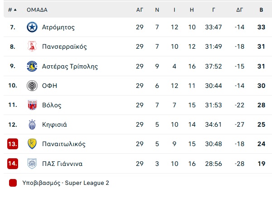The width and height of the screenshot is (272, 202).
Task: Click the Ατρόμητος team crest
Action: (x=32, y=27)
